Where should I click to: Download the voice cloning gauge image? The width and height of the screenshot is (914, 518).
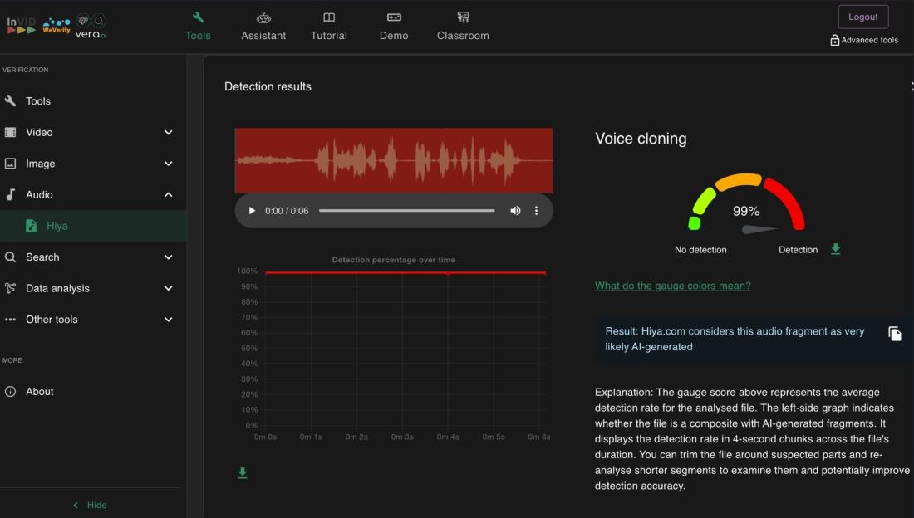(835, 249)
